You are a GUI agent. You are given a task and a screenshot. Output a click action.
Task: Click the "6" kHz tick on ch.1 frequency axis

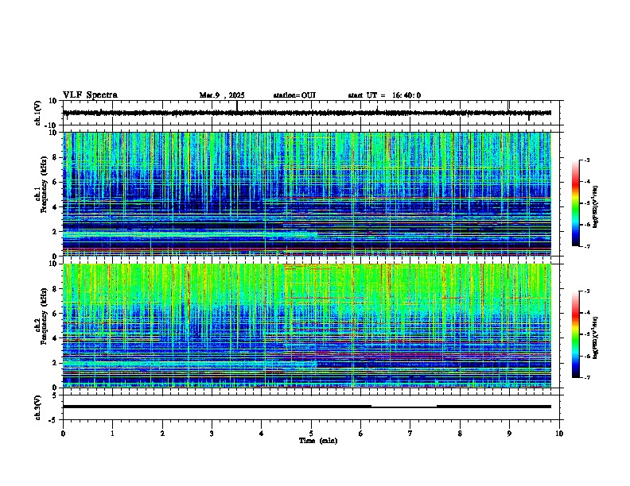click(56, 182)
